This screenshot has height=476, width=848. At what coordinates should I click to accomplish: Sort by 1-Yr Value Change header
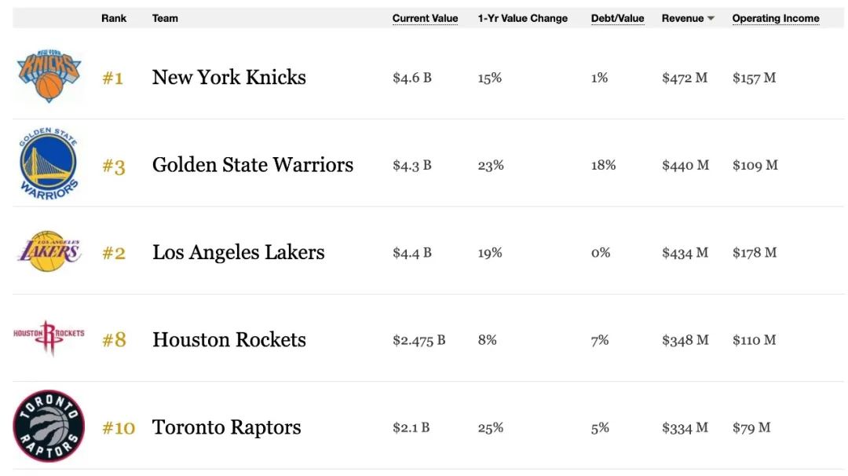(522, 19)
